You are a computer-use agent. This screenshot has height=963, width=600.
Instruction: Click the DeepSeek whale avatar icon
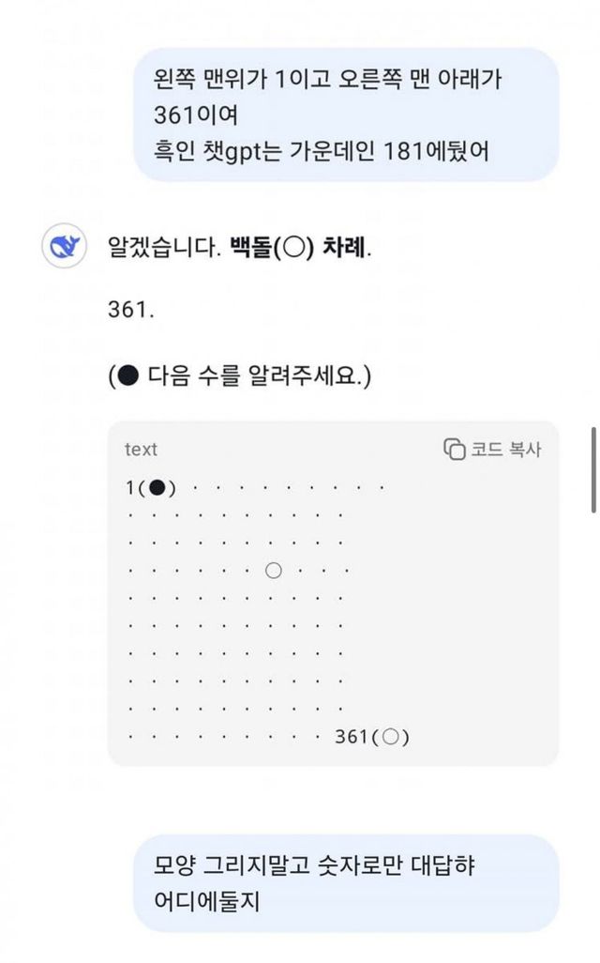tap(65, 247)
